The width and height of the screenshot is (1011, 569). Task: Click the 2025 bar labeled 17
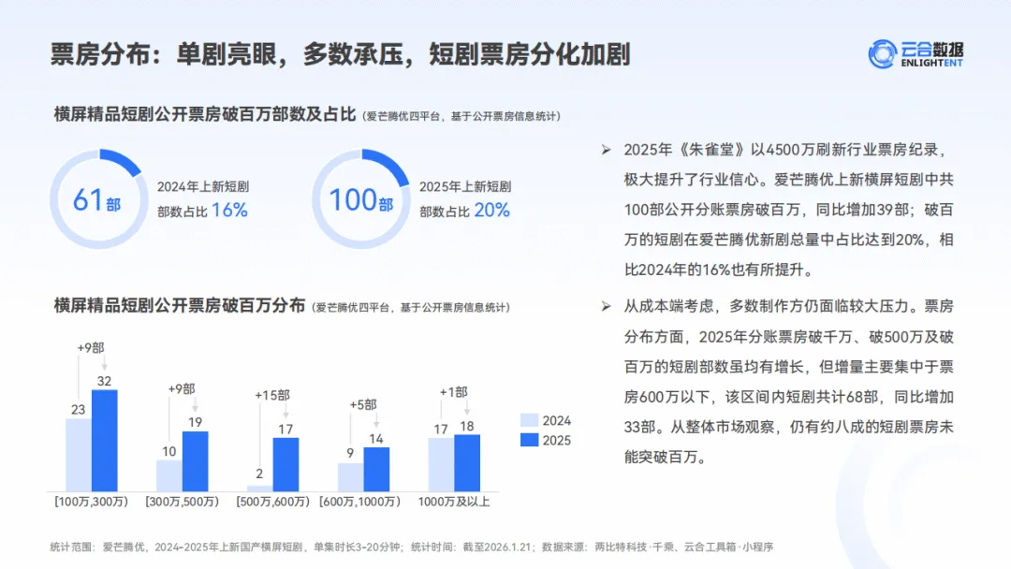point(286,464)
